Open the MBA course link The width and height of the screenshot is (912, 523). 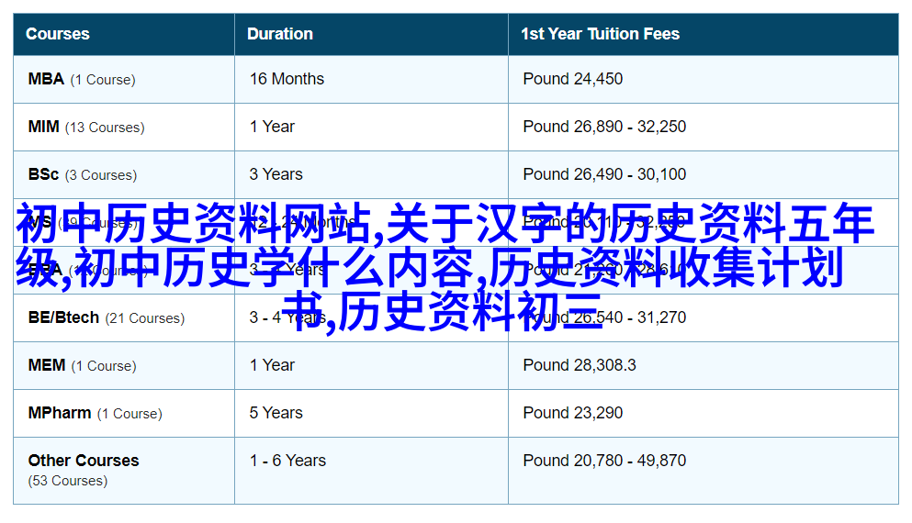[x=46, y=79]
